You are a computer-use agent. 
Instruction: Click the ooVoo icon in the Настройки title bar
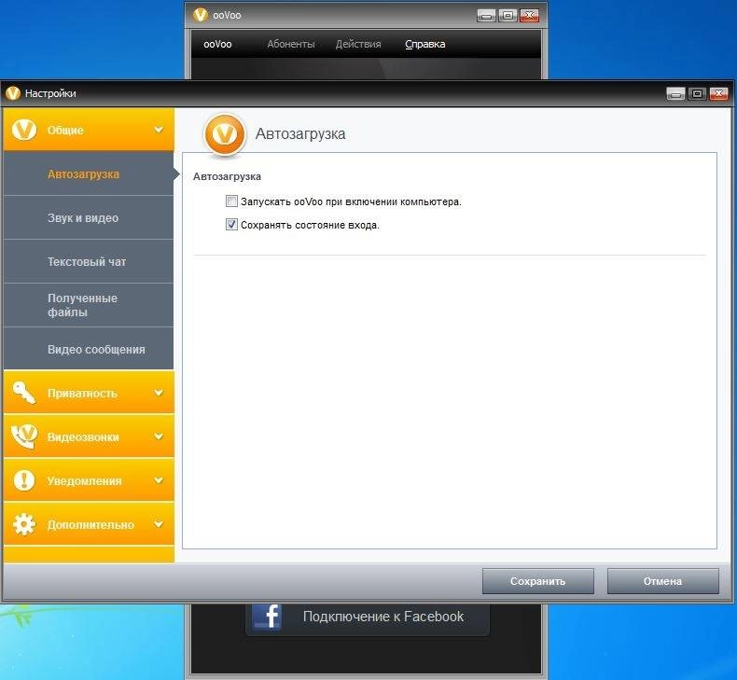tap(13, 93)
